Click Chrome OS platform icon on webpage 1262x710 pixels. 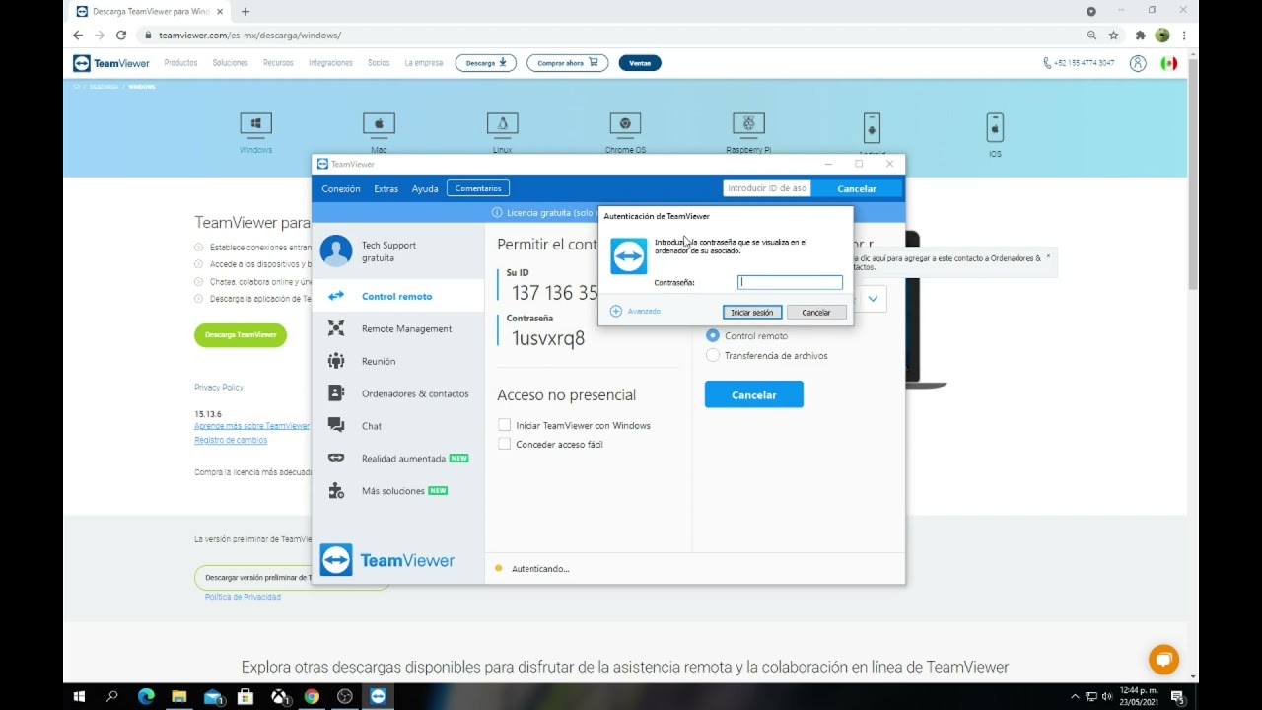coord(625,124)
